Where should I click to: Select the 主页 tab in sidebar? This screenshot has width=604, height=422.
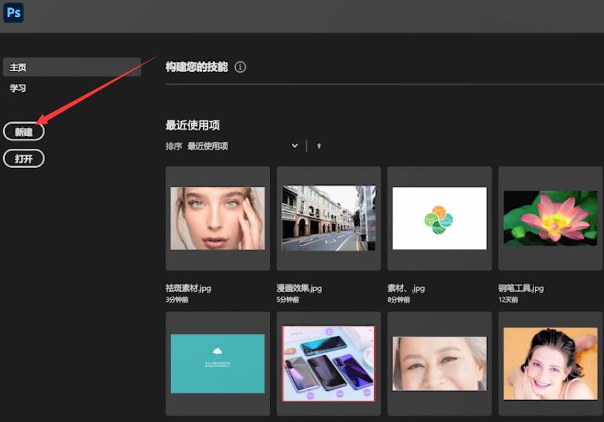[x=72, y=67]
